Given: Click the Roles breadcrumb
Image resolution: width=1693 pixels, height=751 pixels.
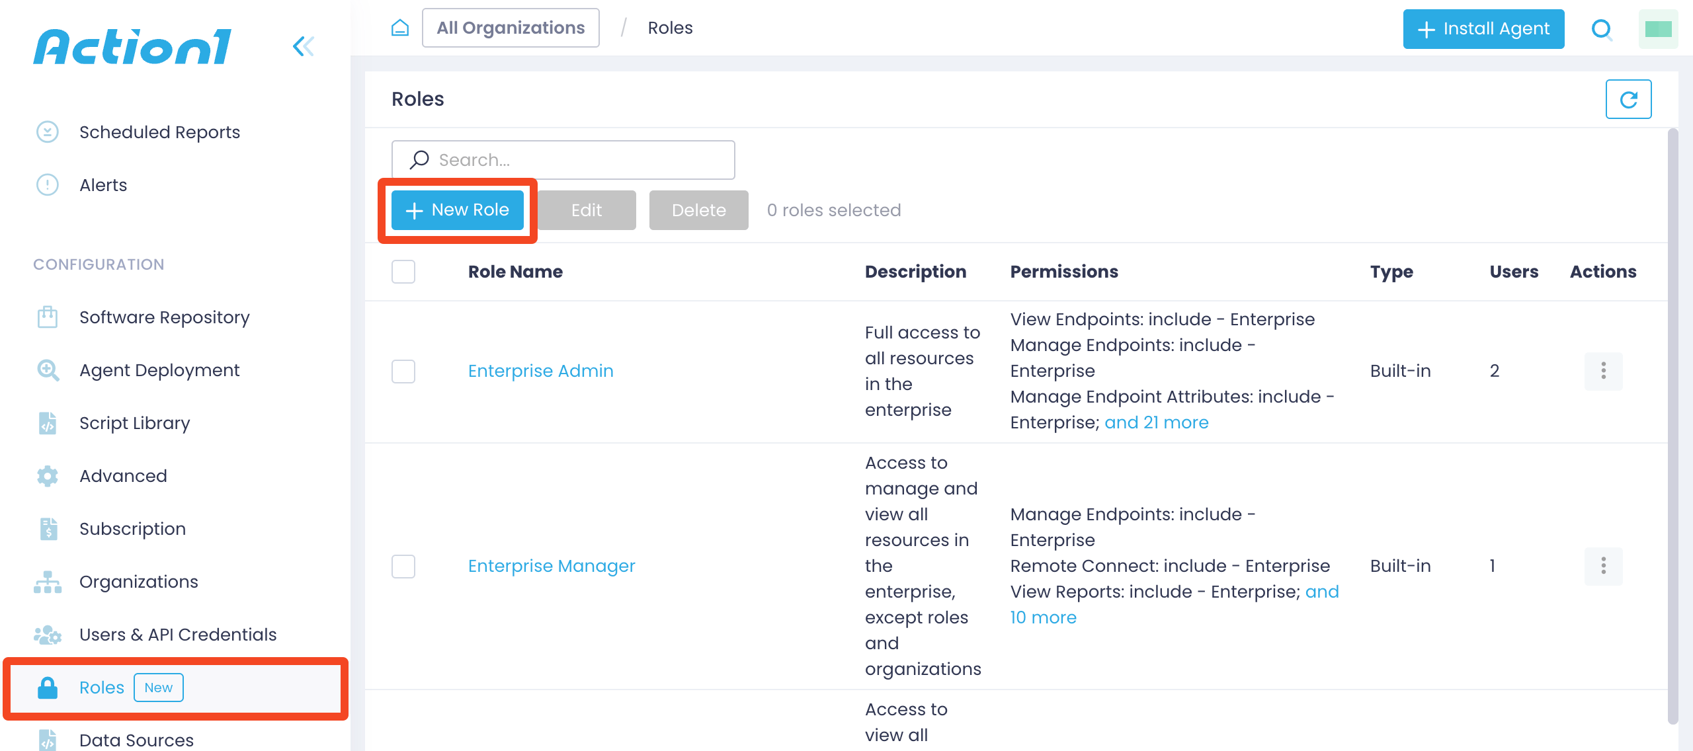Looking at the screenshot, I should tap(670, 28).
